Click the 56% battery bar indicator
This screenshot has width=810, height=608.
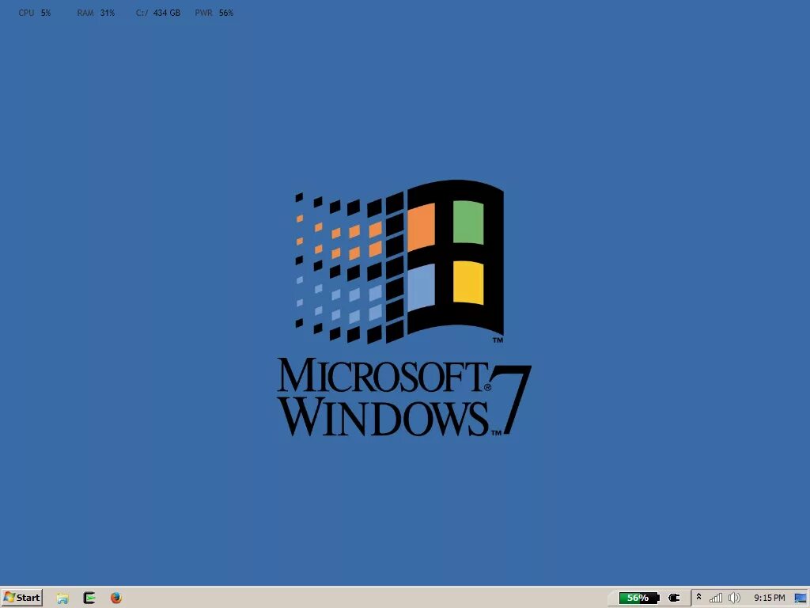pyautogui.click(x=639, y=598)
